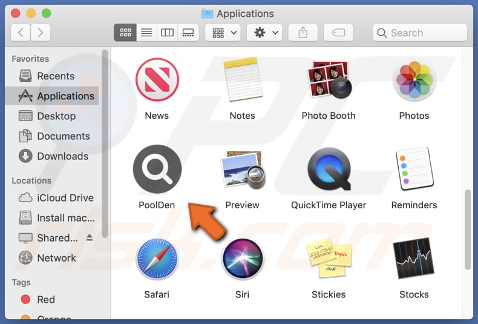
Task: Click the Edit Tags toolbar button
Action: click(x=338, y=32)
